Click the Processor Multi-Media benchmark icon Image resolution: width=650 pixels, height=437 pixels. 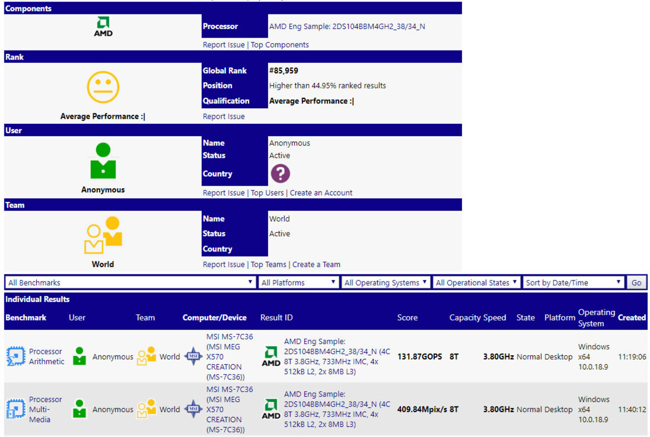pos(16,409)
